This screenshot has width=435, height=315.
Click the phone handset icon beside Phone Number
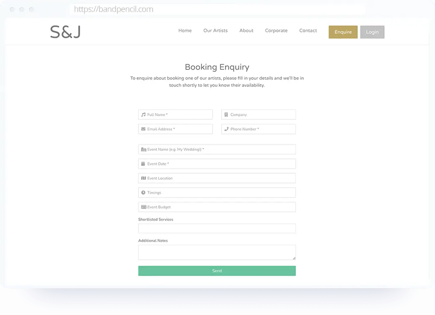[x=227, y=129]
